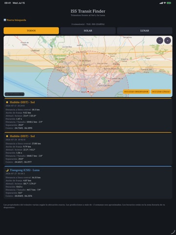This screenshot has height=235, width=176.
Task: Click the OpenStreetMap attribution label
Action: tap(15, 94)
